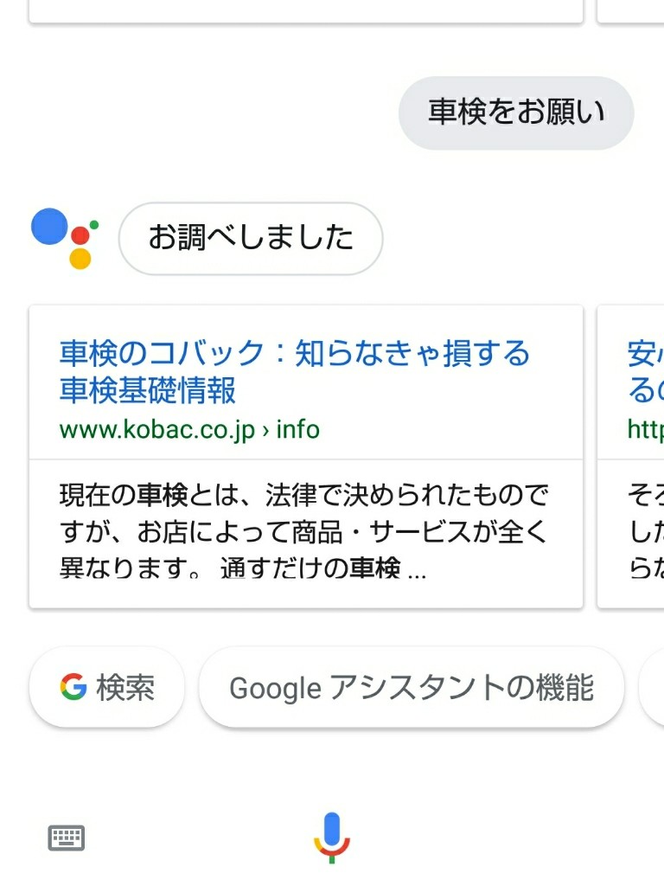Click the www.kobac.co.jp › info URL
Viewport: 664px width, 886px height.
189,429
